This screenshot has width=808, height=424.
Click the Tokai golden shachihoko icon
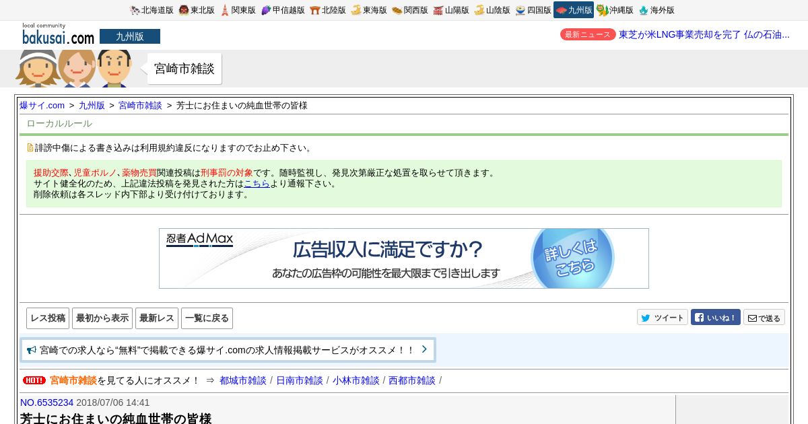tap(356, 10)
